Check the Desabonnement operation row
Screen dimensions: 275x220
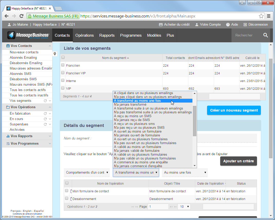(67, 198)
